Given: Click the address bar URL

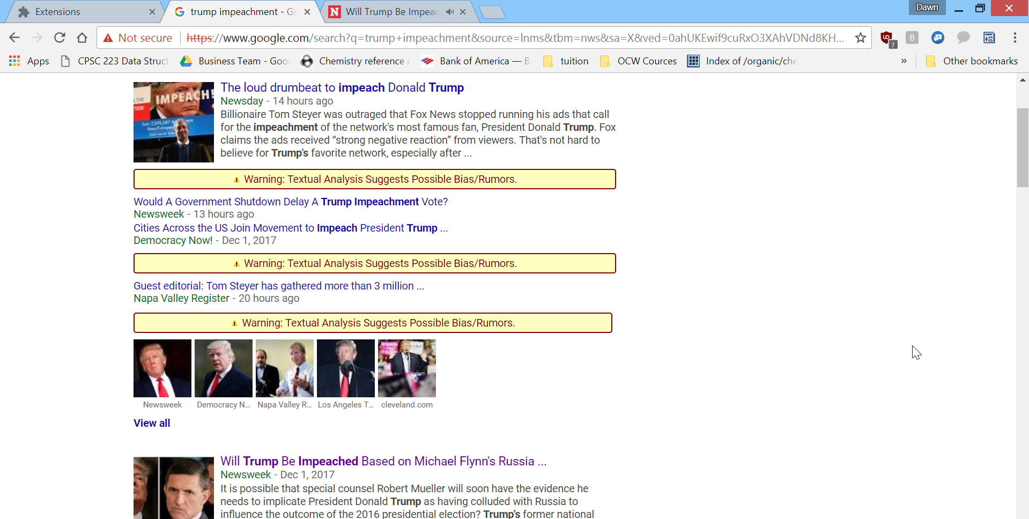Looking at the screenshot, I should click(x=515, y=38).
